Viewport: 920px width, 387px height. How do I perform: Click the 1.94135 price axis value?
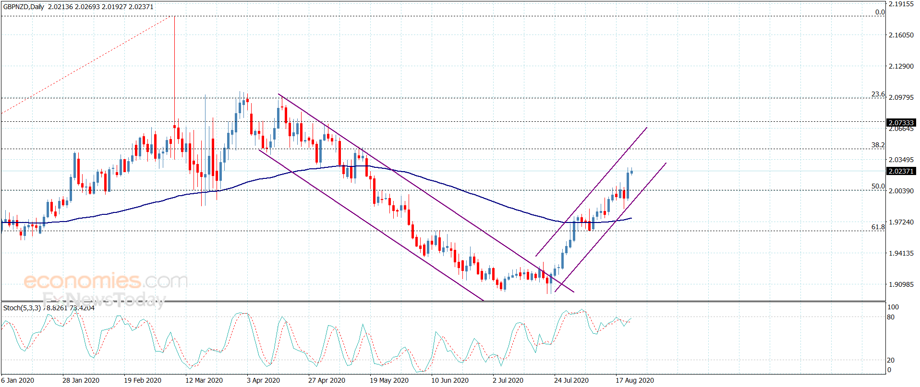901,253
